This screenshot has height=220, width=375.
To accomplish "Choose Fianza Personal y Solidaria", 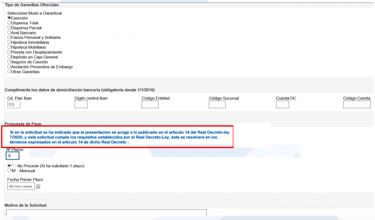I will tap(9, 37).
